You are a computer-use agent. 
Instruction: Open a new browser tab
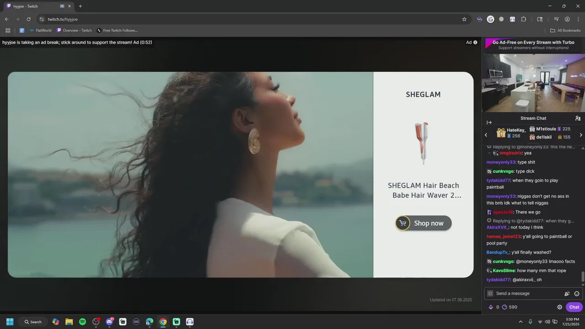pyautogui.click(x=80, y=6)
